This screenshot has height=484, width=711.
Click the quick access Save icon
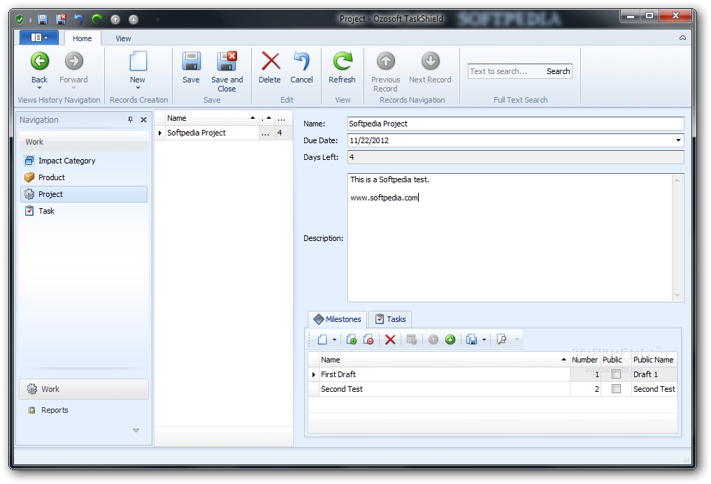point(43,20)
